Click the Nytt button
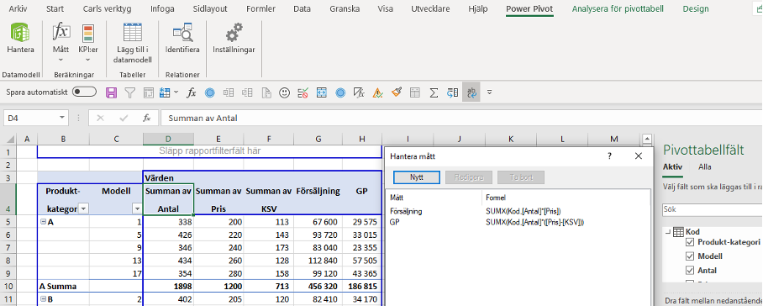The image size is (763, 306). (417, 177)
